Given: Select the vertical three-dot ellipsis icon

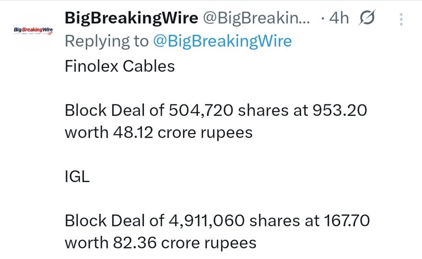Looking at the screenshot, I should [x=400, y=18].
